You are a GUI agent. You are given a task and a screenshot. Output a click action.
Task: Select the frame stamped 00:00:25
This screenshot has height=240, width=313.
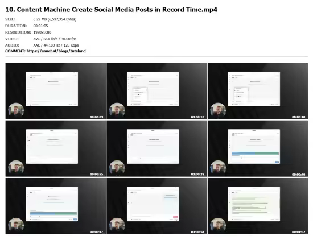click(x=56, y=148)
